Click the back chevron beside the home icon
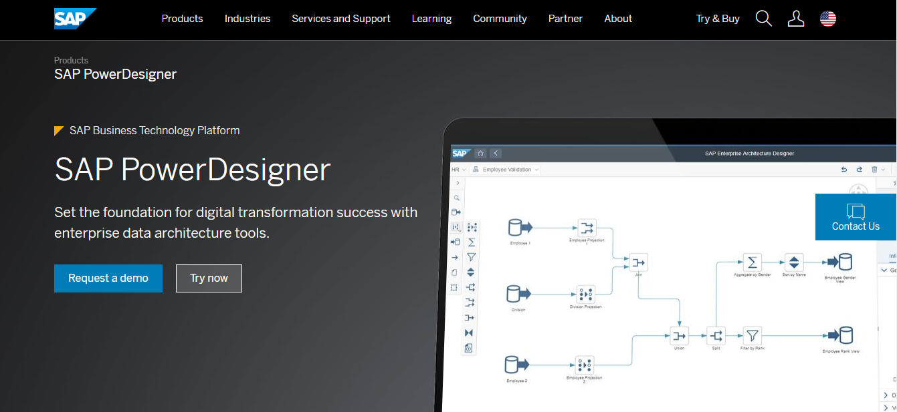This screenshot has height=412, width=897. (x=495, y=153)
